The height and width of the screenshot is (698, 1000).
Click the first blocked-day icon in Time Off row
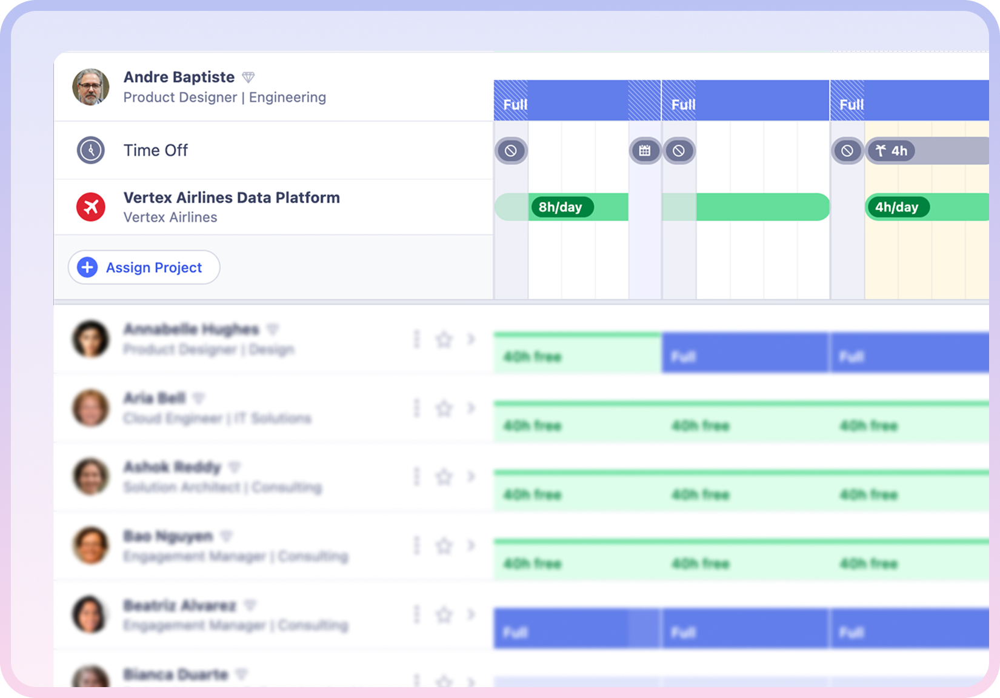(511, 151)
